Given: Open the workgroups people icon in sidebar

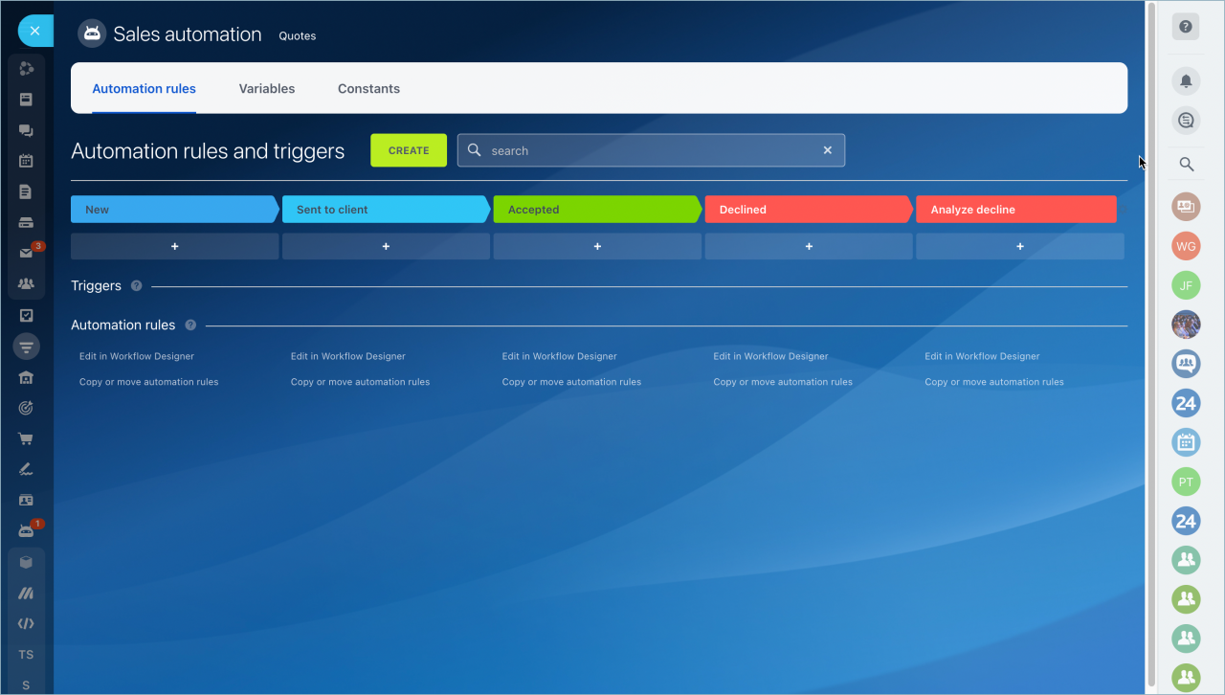Looking at the screenshot, I should [x=27, y=283].
